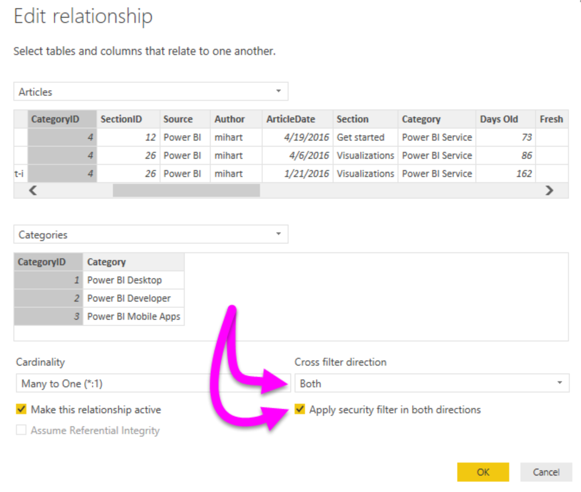Uncheck 'Apply security filter in both directions'

click(299, 409)
